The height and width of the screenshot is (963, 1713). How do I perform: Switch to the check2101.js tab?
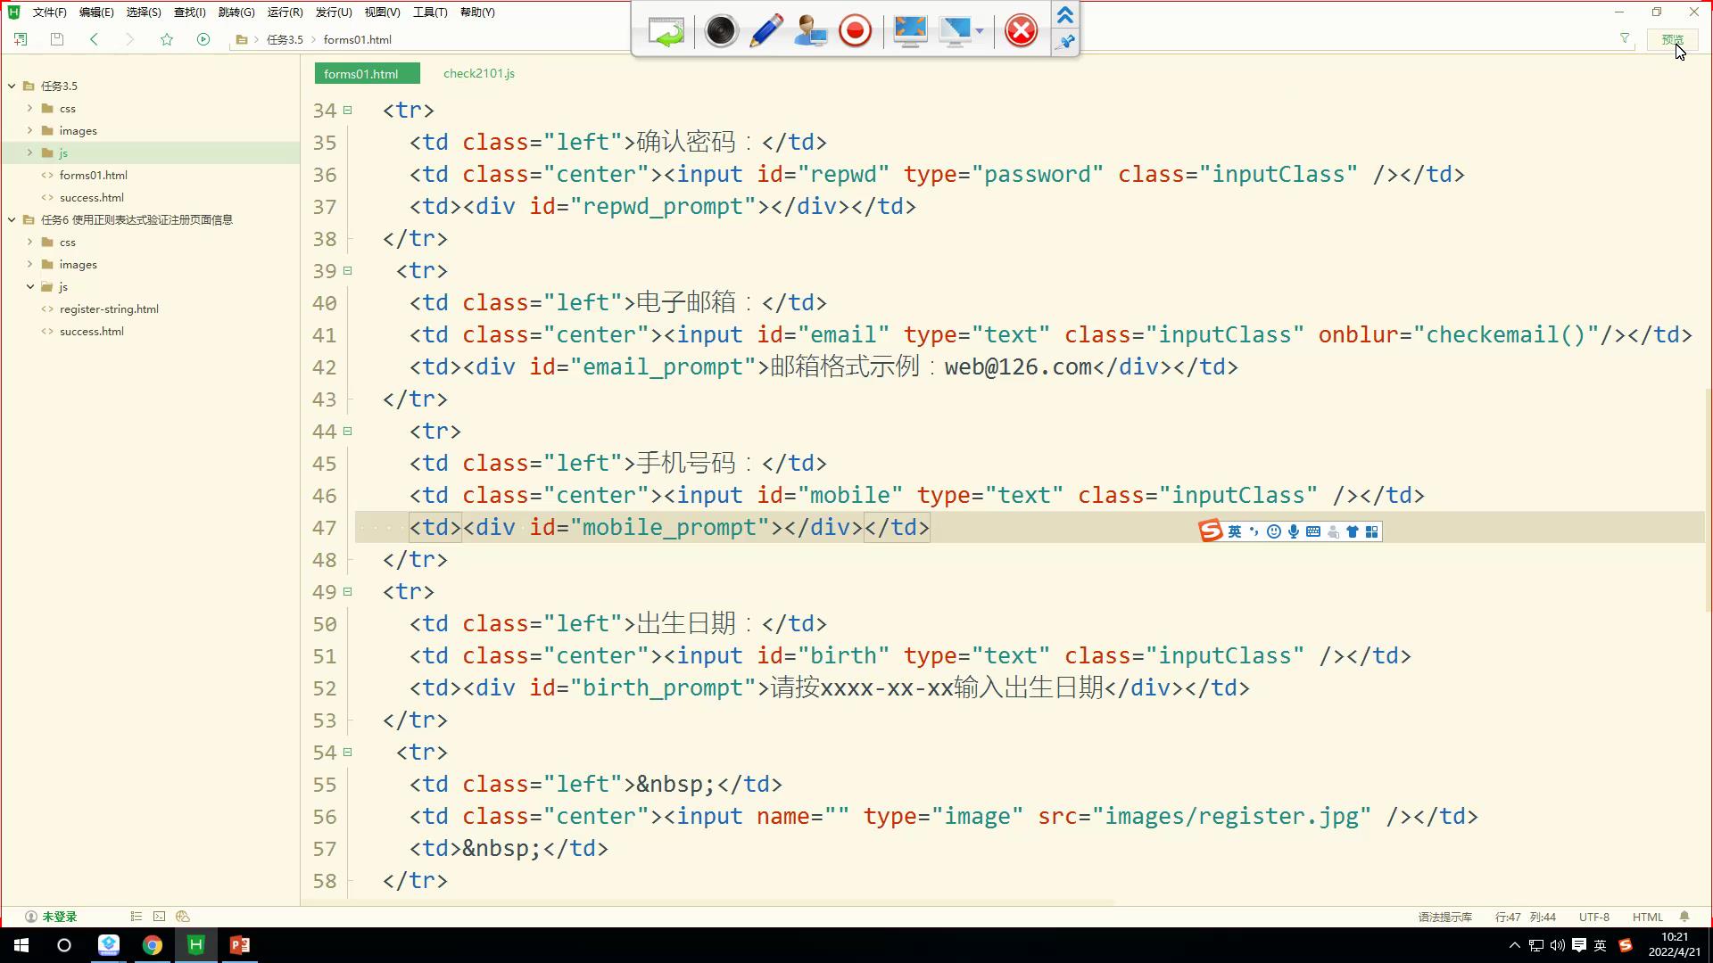(479, 73)
